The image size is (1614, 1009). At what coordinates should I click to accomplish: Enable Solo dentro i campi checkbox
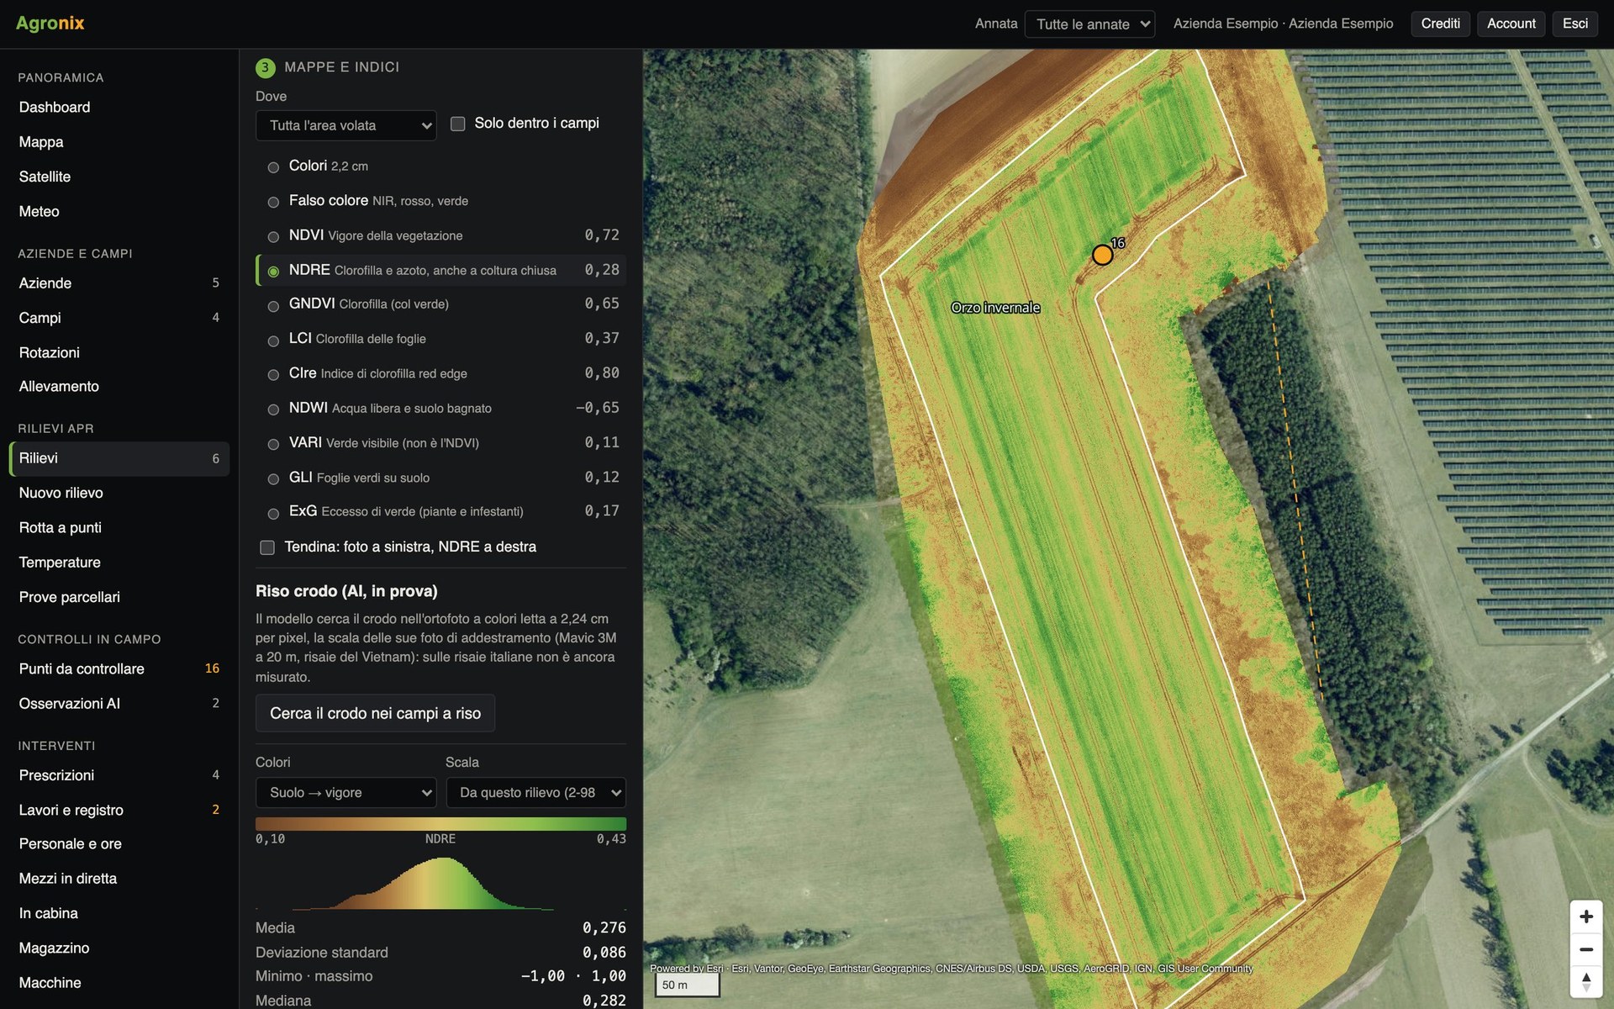(458, 124)
